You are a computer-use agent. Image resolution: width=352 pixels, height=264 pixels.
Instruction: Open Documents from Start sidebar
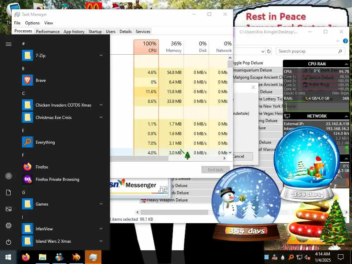click(x=9, y=192)
